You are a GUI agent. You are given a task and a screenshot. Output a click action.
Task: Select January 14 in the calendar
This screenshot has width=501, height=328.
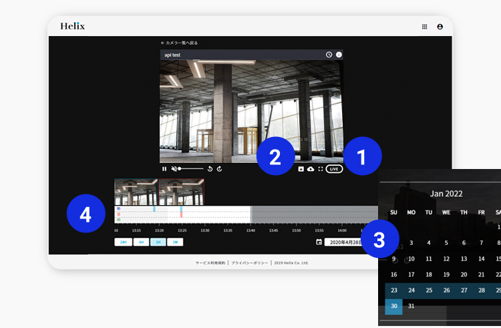click(x=482, y=259)
